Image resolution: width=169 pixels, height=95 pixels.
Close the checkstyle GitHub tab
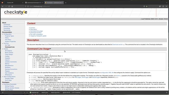pyautogui.click(x=43, y=3)
